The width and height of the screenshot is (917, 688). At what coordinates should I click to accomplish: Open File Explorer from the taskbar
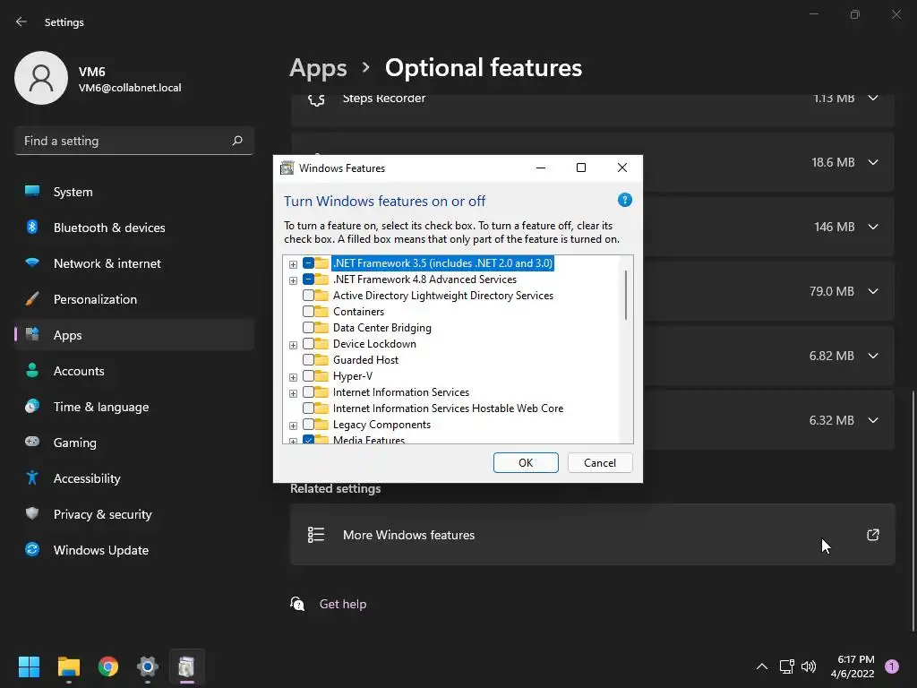pyautogui.click(x=69, y=666)
